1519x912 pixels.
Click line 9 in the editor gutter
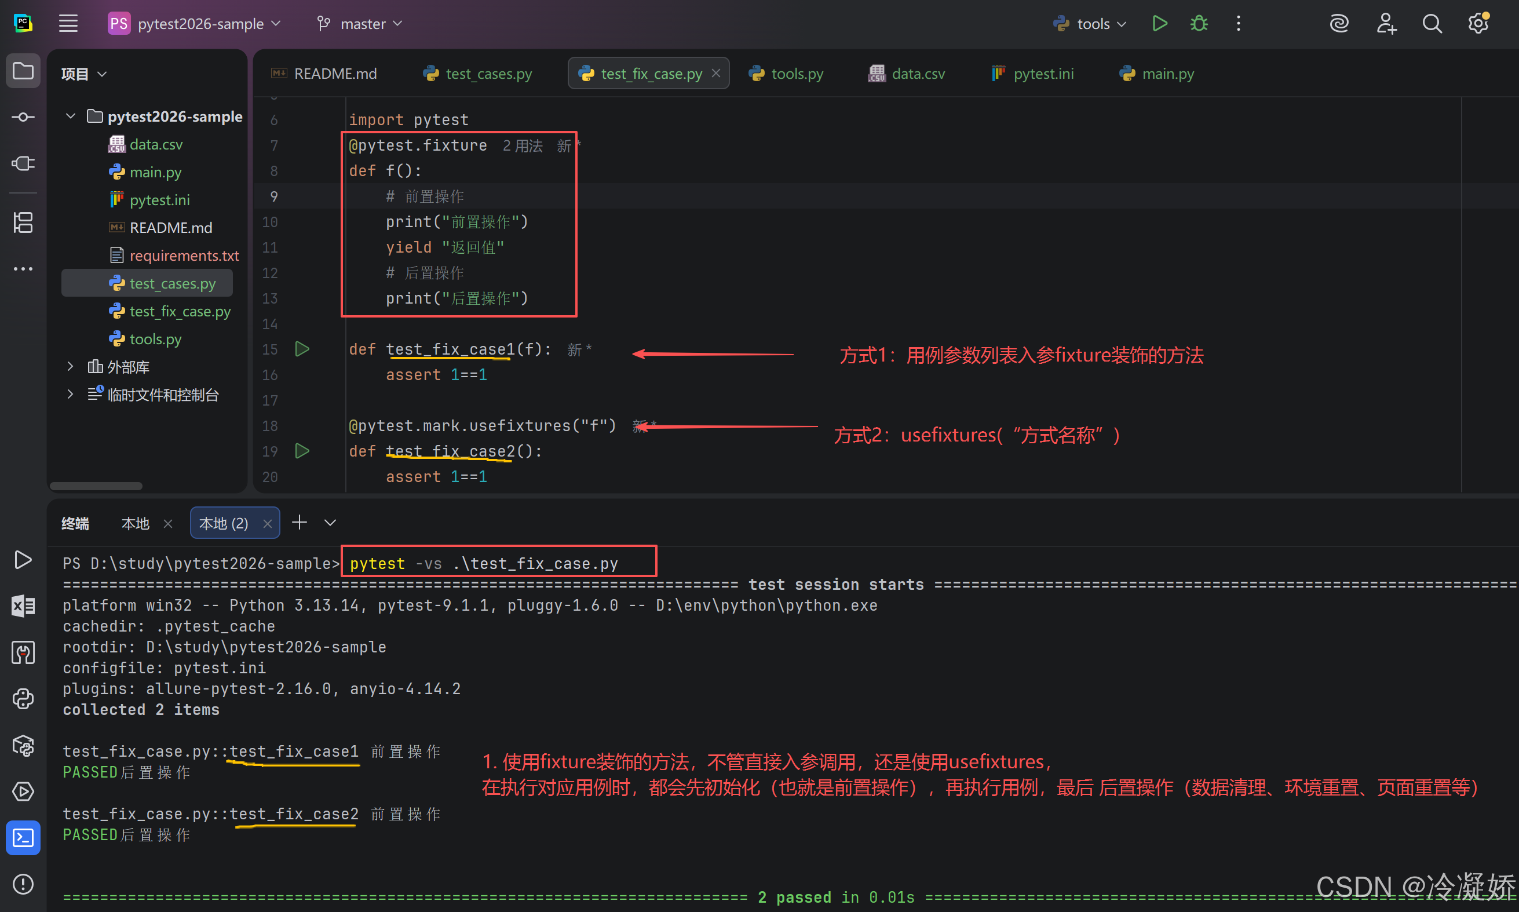point(274,196)
